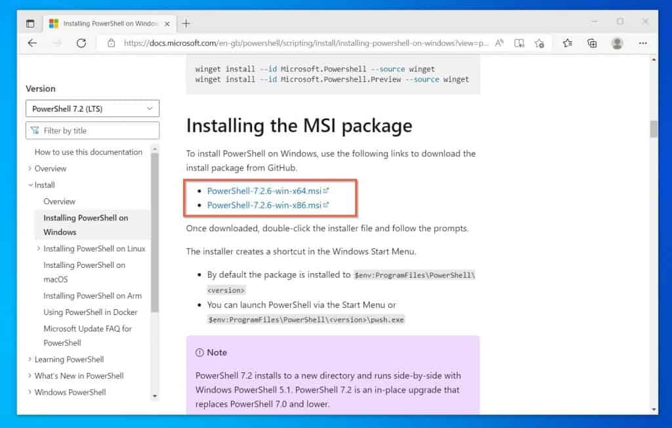Click the address bar URL
672x428 pixels.
click(x=306, y=43)
